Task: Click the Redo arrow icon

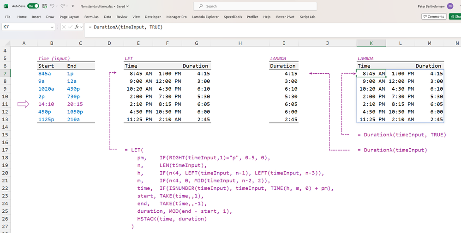Action: coord(63,6)
